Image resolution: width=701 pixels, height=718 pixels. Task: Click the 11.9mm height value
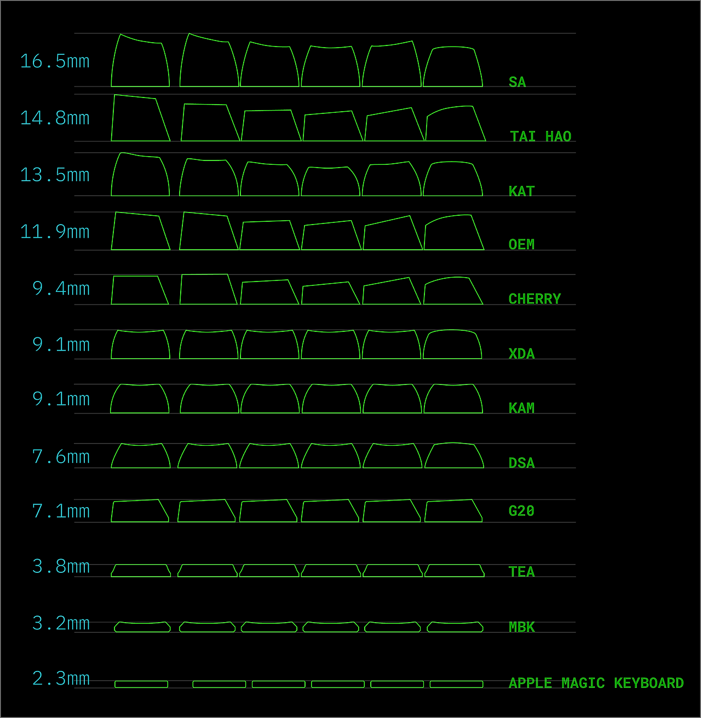(55, 232)
